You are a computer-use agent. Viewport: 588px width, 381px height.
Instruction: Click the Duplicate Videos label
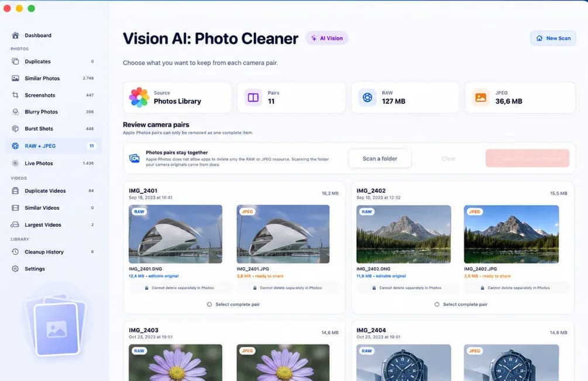click(45, 190)
